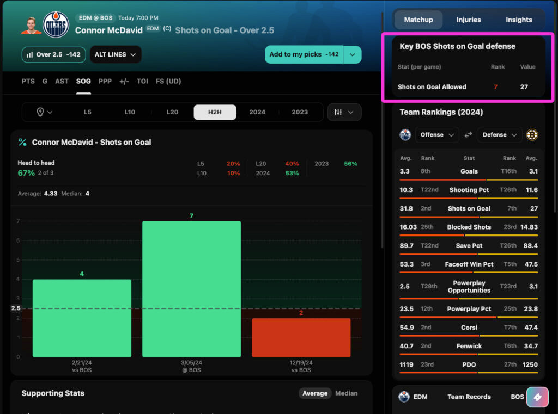
Task: Click the Shots on Goal Allowed row
Action: tap(468, 87)
